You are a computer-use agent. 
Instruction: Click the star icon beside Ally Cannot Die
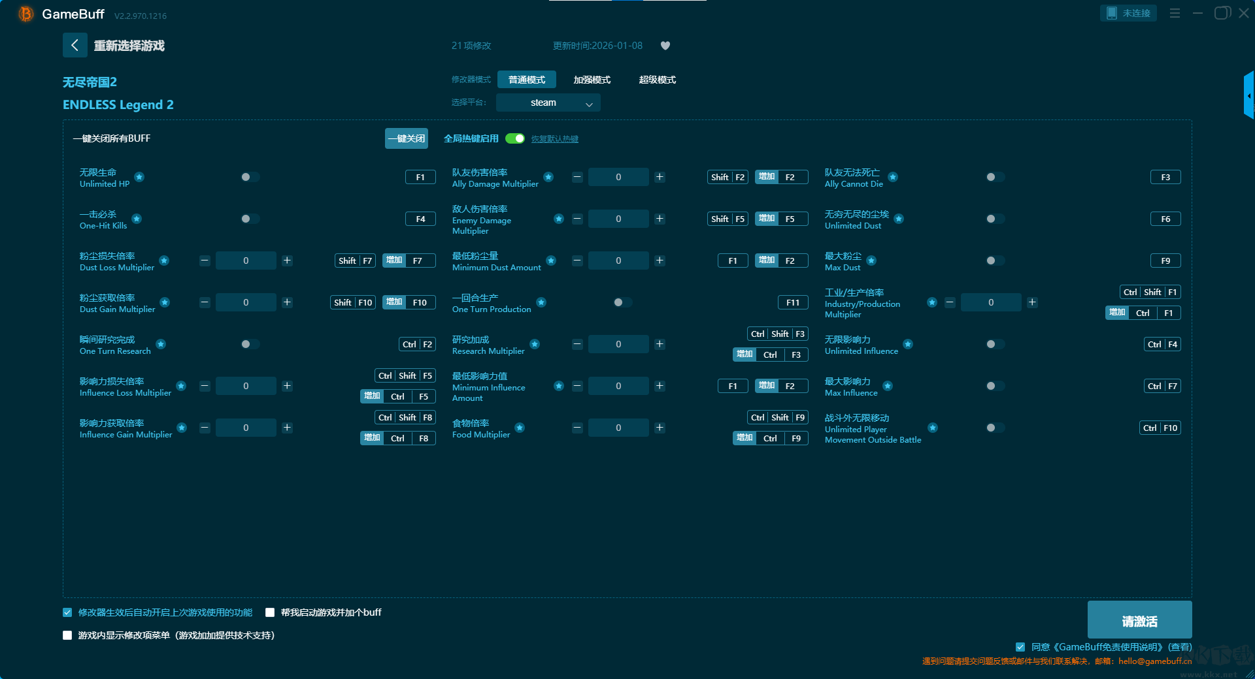click(893, 177)
